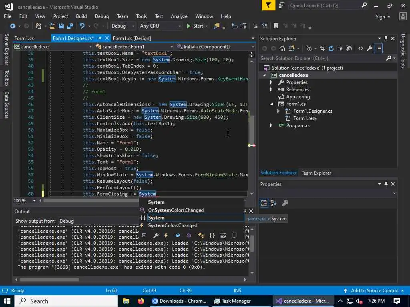
Task: Click the Open File folder icon
Action: pos(52,26)
